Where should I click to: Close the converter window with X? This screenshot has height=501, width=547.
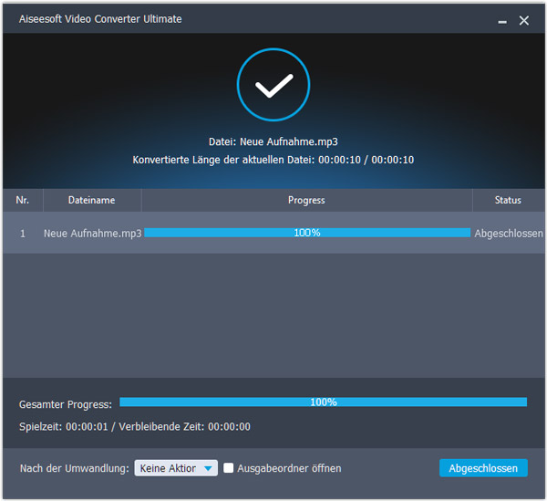(524, 20)
